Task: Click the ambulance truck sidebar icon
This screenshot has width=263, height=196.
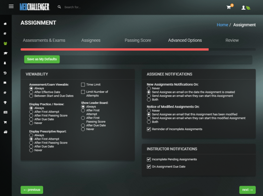Action: click(x=5, y=132)
